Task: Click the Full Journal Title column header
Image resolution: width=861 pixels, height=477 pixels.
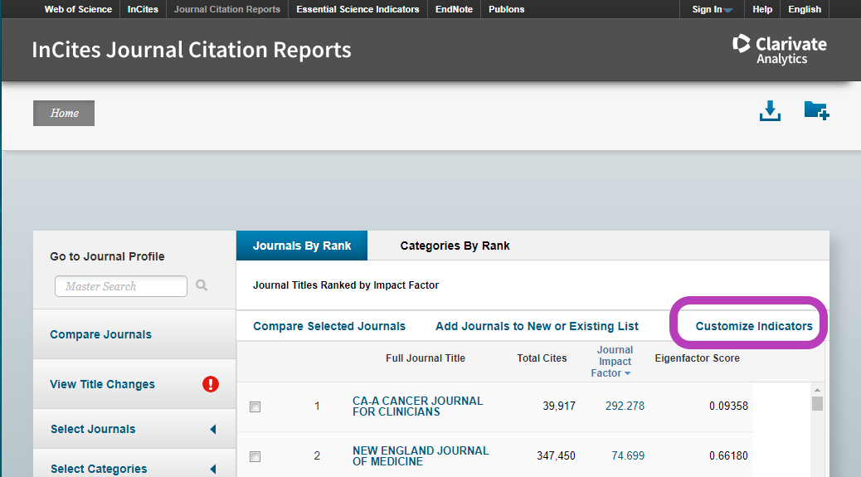Action: click(x=425, y=358)
